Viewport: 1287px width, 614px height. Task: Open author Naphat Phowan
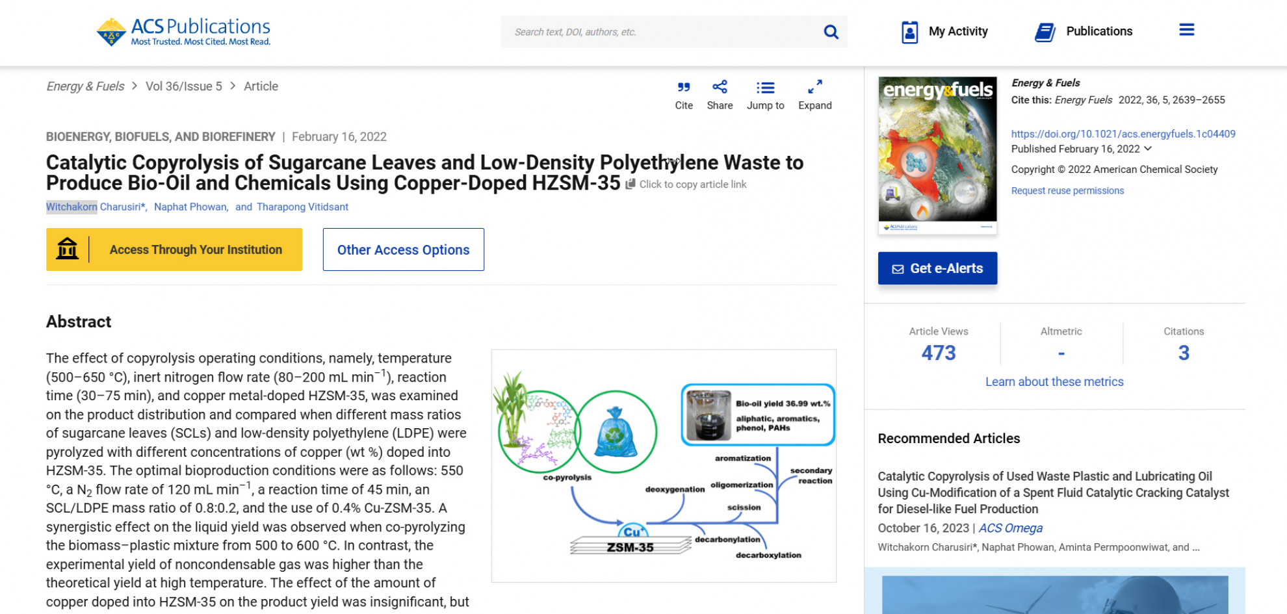(x=190, y=207)
